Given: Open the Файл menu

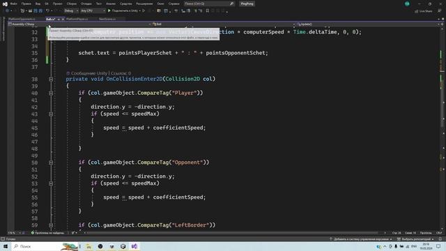Looking at the screenshot, I should click(14, 3).
